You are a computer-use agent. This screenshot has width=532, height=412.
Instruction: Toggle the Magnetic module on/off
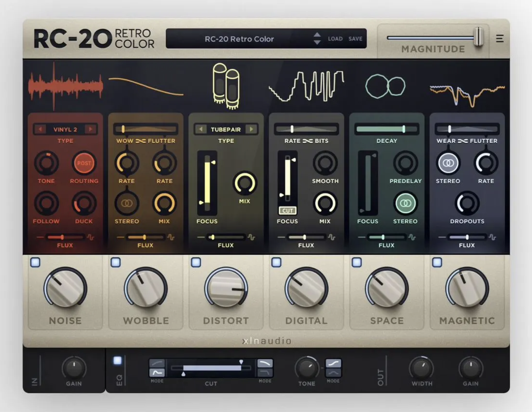[x=437, y=262]
